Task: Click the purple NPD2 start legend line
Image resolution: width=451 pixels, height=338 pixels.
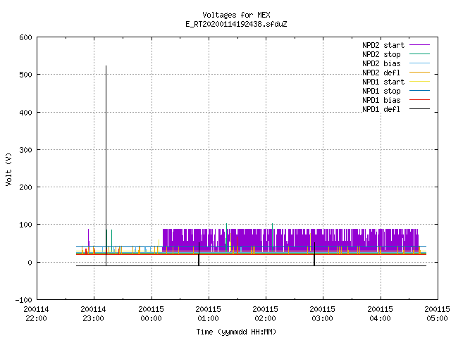Action: 420,45
